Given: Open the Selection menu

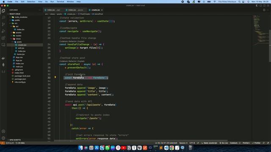Looking at the screenshot, I should (x=31, y=2).
